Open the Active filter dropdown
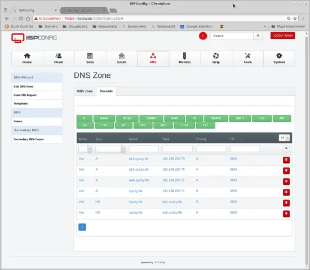Image resolution: width=310 pixels, height=270 pixels. (85, 149)
